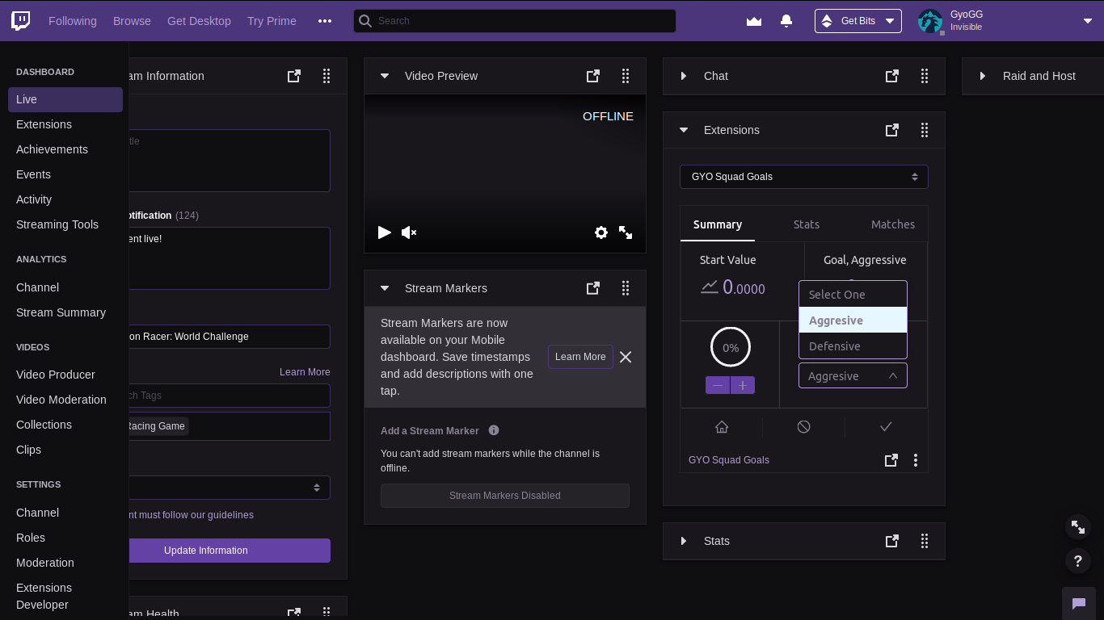1104x620 pixels.
Task: Open GYO Squad Goals three-dot menu
Action: pyautogui.click(x=916, y=460)
